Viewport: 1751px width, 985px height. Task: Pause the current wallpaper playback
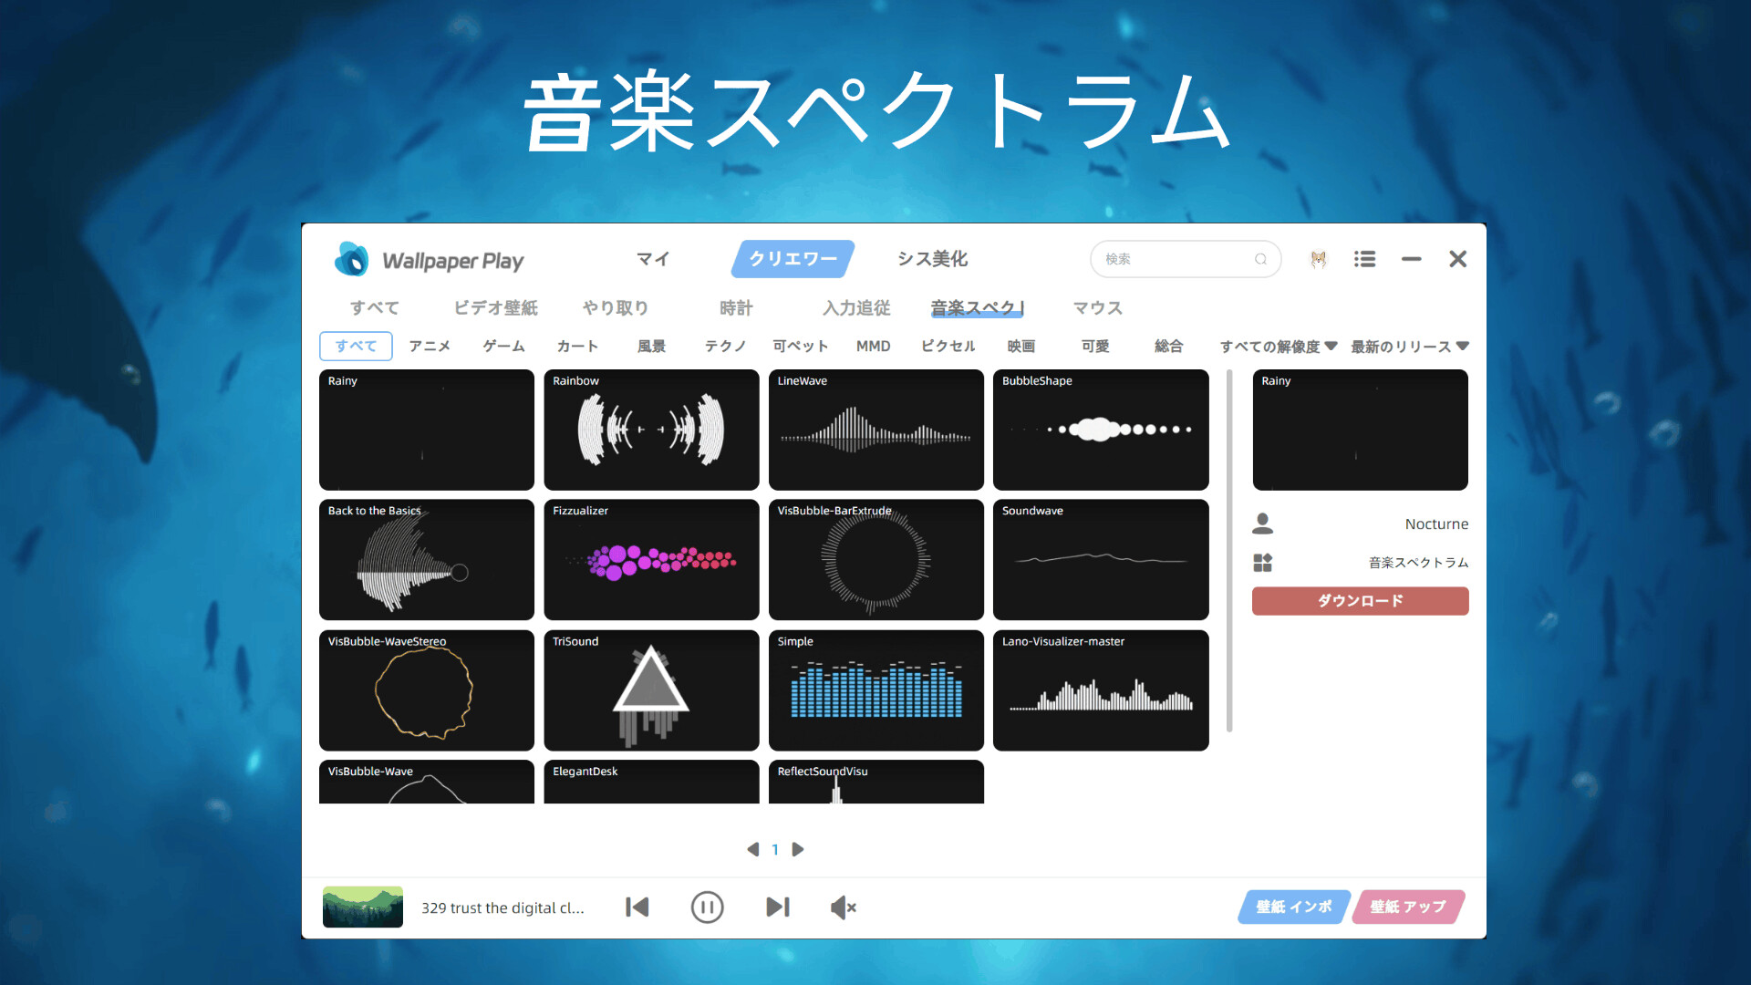pos(707,907)
